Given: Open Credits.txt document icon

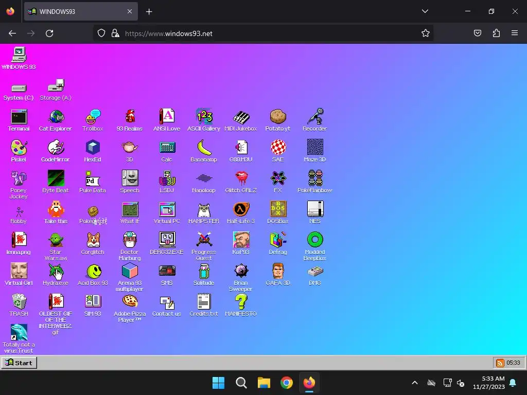Looking at the screenshot, I should point(204,305).
